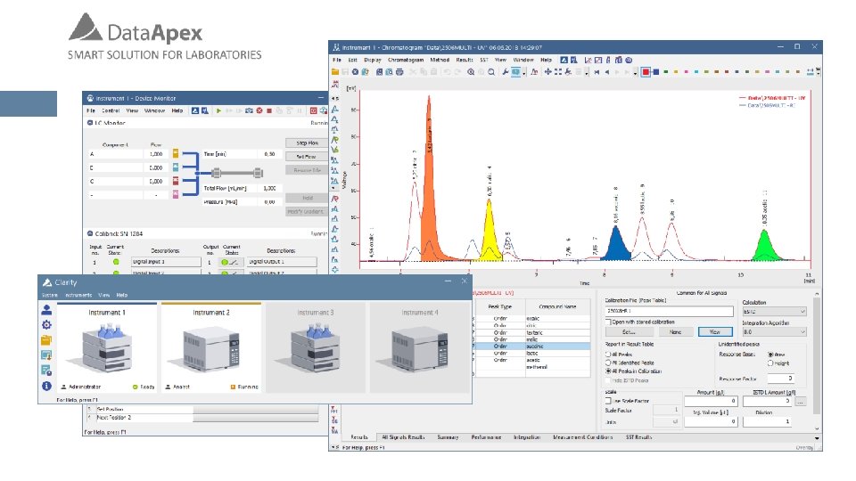Viewport: 856px width, 481px height.
Task: Click the red solvent C pump icon
Action: (x=176, y=181)
